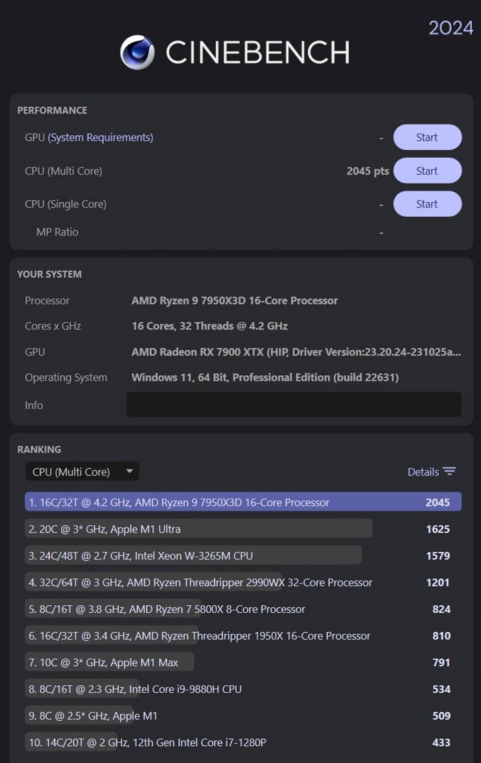
Task: Expand ranking Details view
Action: click(424, 472)
